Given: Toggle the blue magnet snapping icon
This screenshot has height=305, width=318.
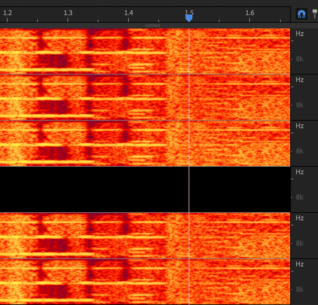Looking at the screenshot, I should [x=302, y=14].
